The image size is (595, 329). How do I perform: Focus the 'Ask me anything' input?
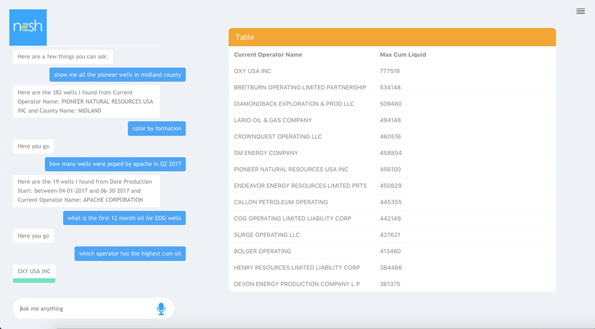(83, 309)
